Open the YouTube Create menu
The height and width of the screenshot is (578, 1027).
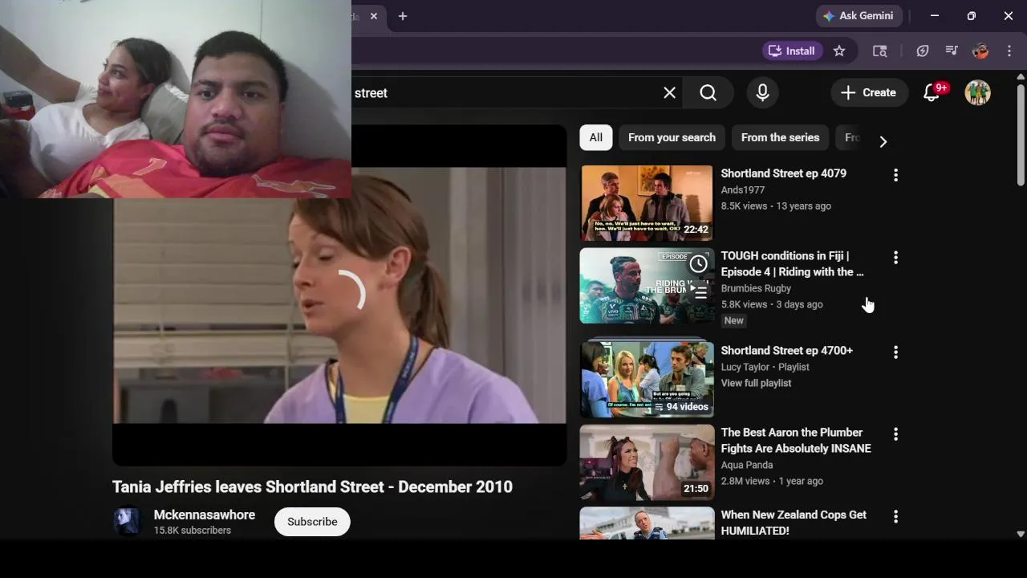869,93
